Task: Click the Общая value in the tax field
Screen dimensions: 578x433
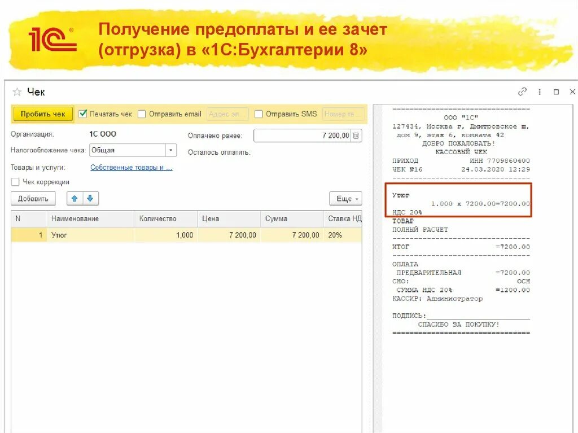Action: coord(128,150)
